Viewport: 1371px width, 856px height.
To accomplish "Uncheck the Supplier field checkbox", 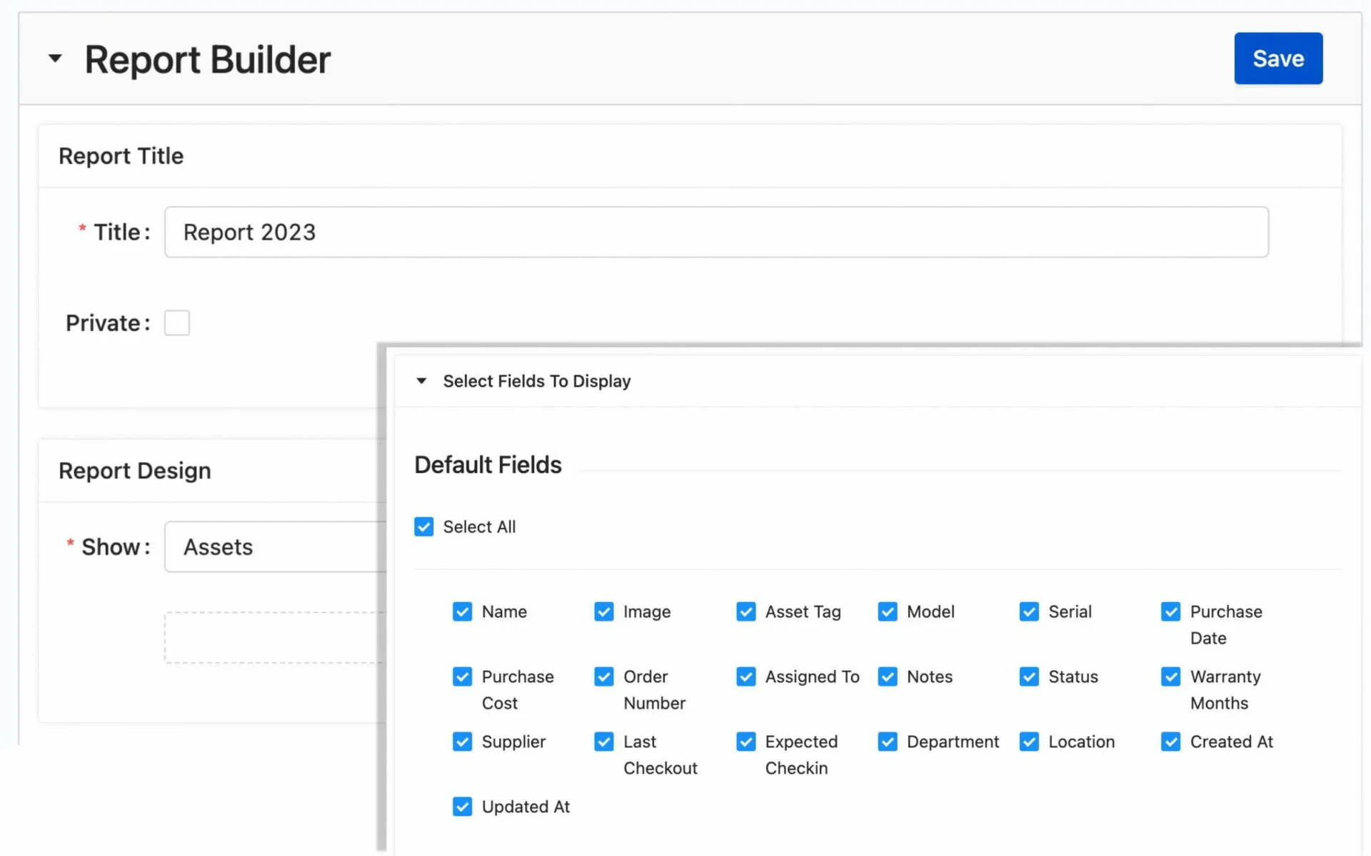I will [x=462, y=741].
